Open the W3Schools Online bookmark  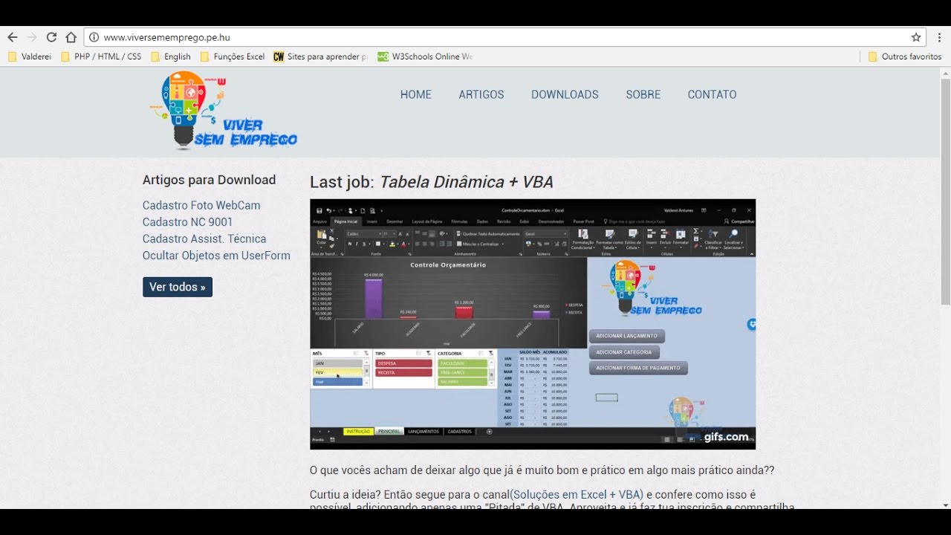point(425,56)
